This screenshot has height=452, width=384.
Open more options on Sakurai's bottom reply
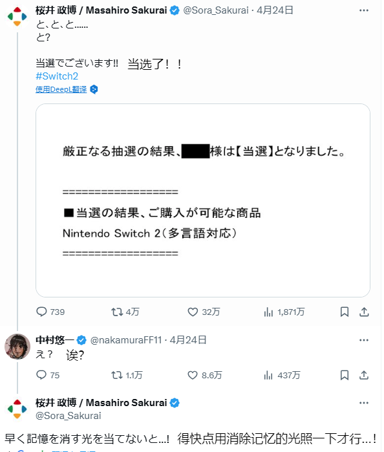364,403
